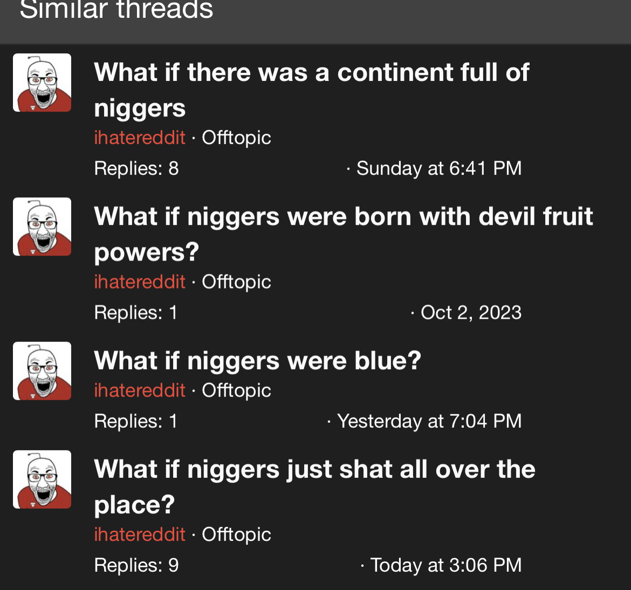
Task: Click the 'Similar threads' section header
Action: (x=116, y=9)
